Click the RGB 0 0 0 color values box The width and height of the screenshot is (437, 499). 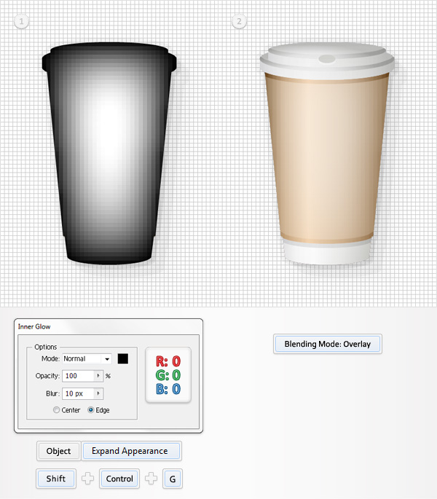coord(168,375)
